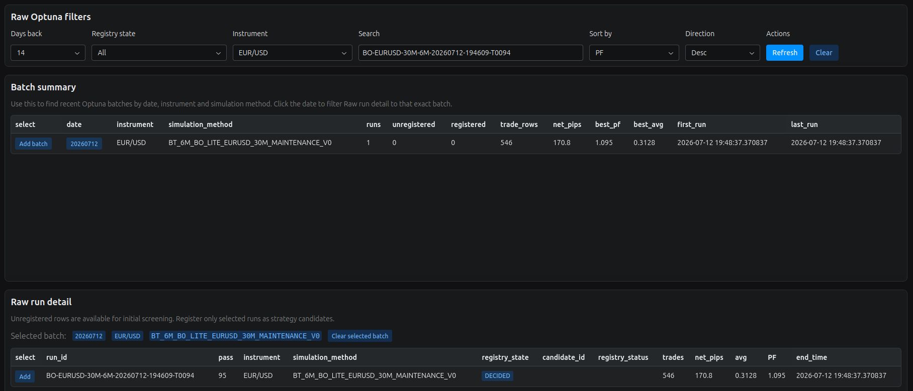Click the Raw Optuna filters heading
The image size is (913, 391).
(51, 17)
